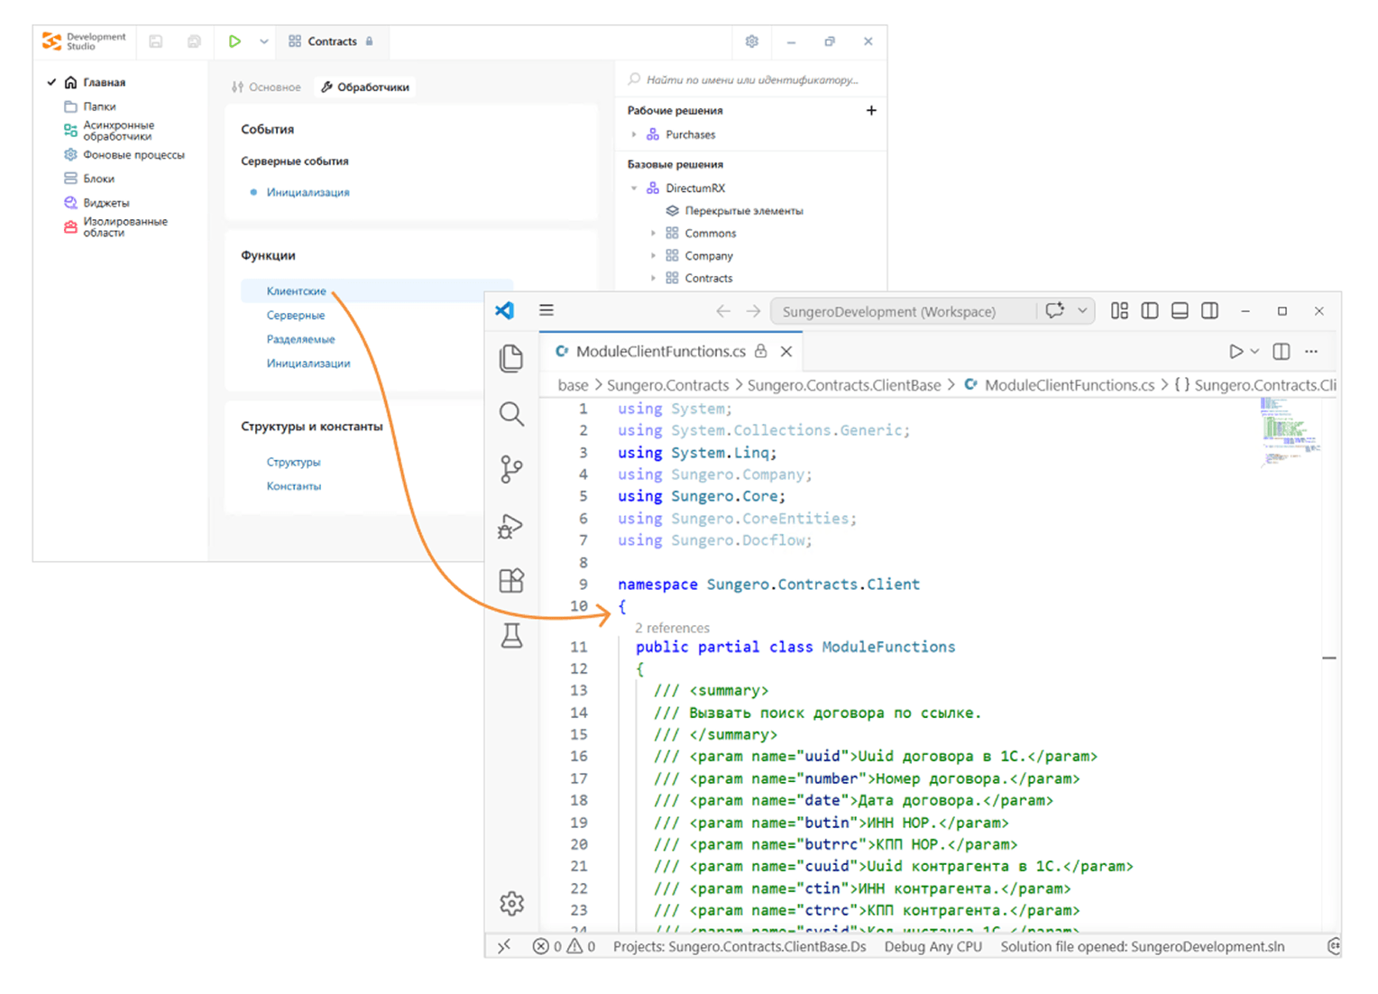This screenshot has width=1378, height=994.
Task: Open the Testing flask icon view
Action: [x=511, y=636]
